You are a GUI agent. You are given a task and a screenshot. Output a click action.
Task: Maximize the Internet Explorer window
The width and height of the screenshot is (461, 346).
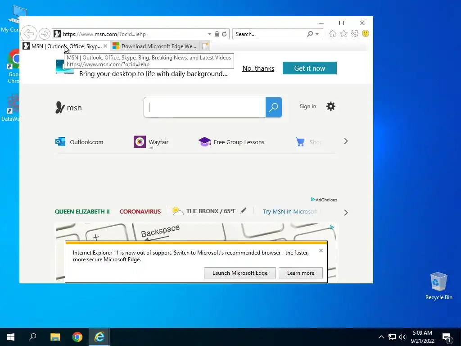(342, 23)
